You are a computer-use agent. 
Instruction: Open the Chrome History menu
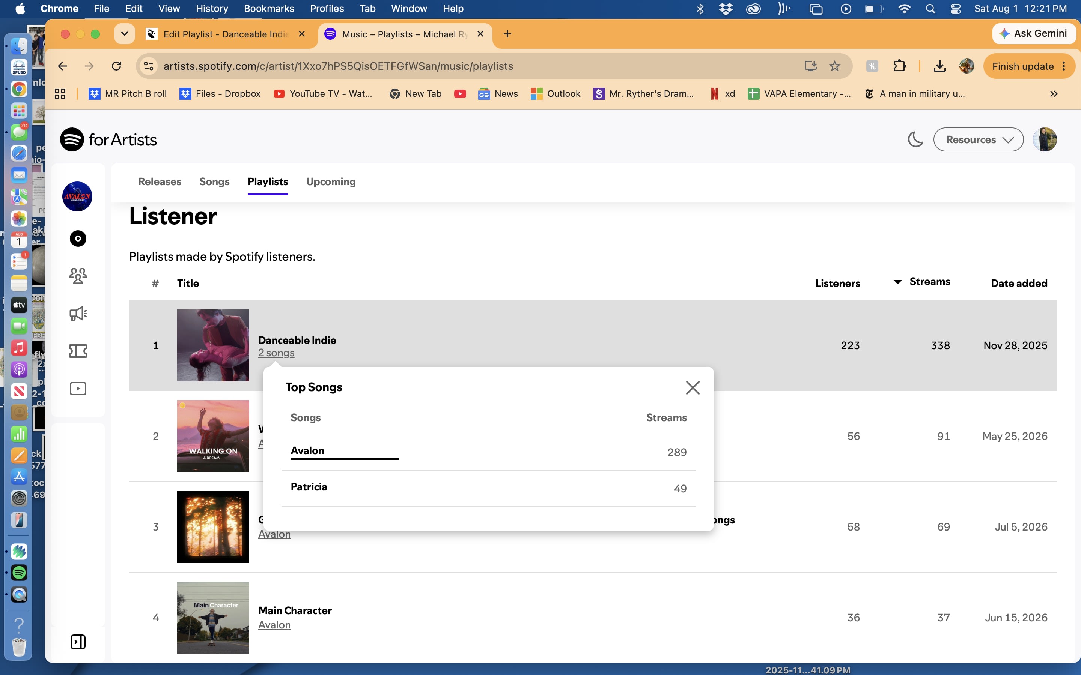tap(212, 9)
